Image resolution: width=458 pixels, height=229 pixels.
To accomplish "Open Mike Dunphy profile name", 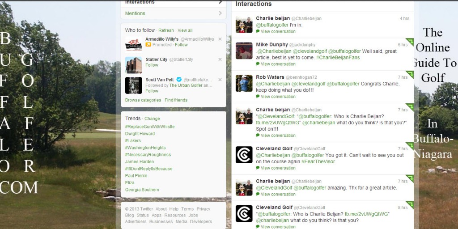I will click(272, 45).
